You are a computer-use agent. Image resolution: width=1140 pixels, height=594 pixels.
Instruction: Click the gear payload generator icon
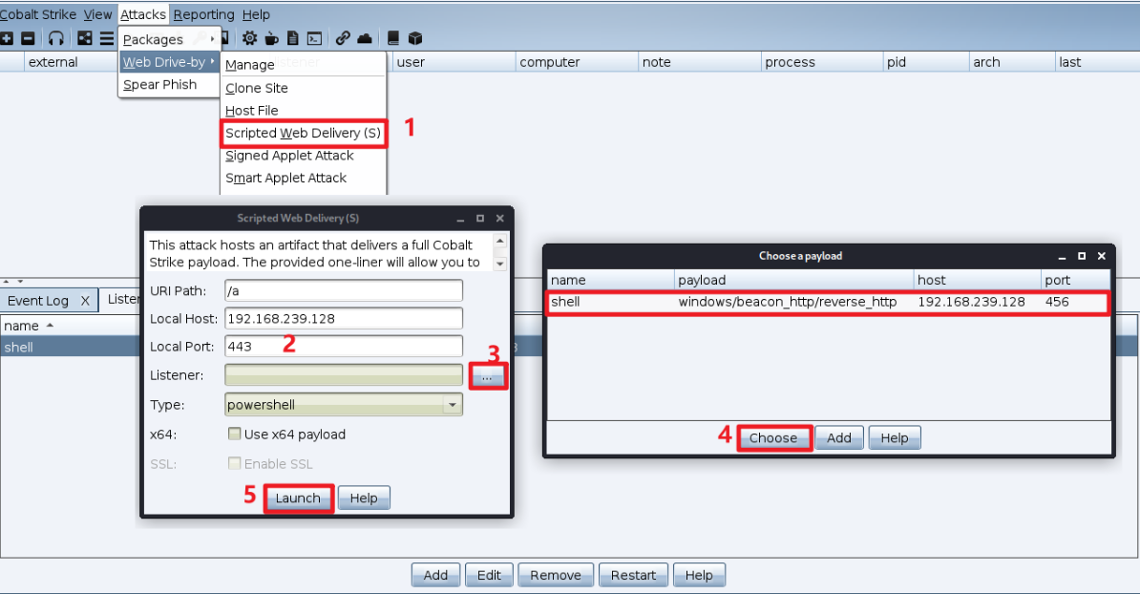(250, 38)
